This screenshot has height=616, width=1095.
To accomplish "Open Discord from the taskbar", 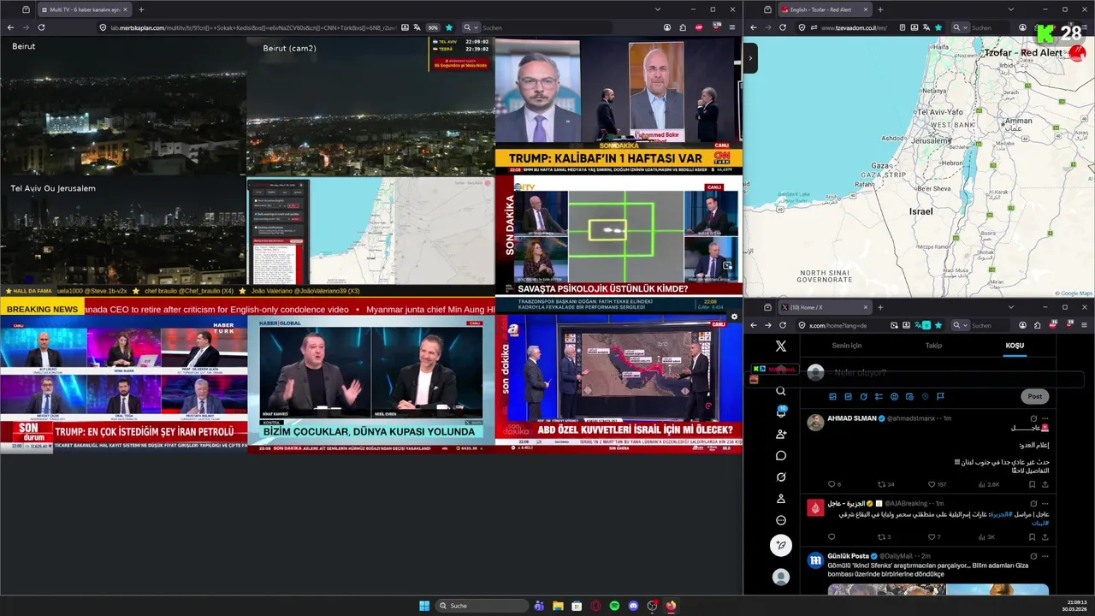I will 633,606.
